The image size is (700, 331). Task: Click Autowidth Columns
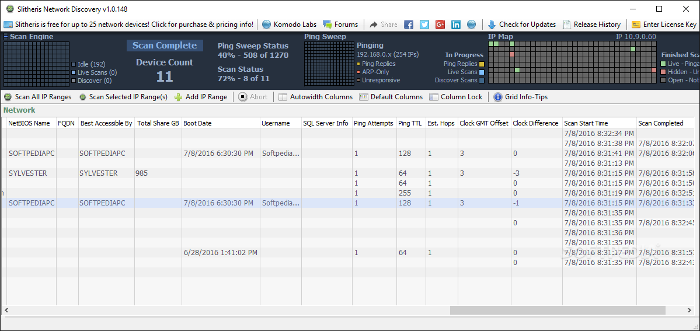316,97
